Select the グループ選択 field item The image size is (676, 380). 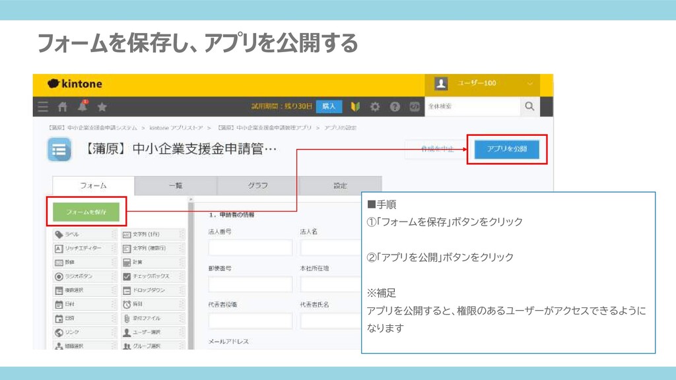tap(152, 345)
